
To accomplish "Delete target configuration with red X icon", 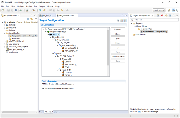I will click(x=162, y=15).
